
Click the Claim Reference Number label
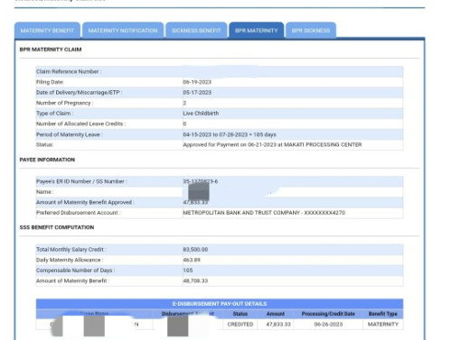[69, 71]
